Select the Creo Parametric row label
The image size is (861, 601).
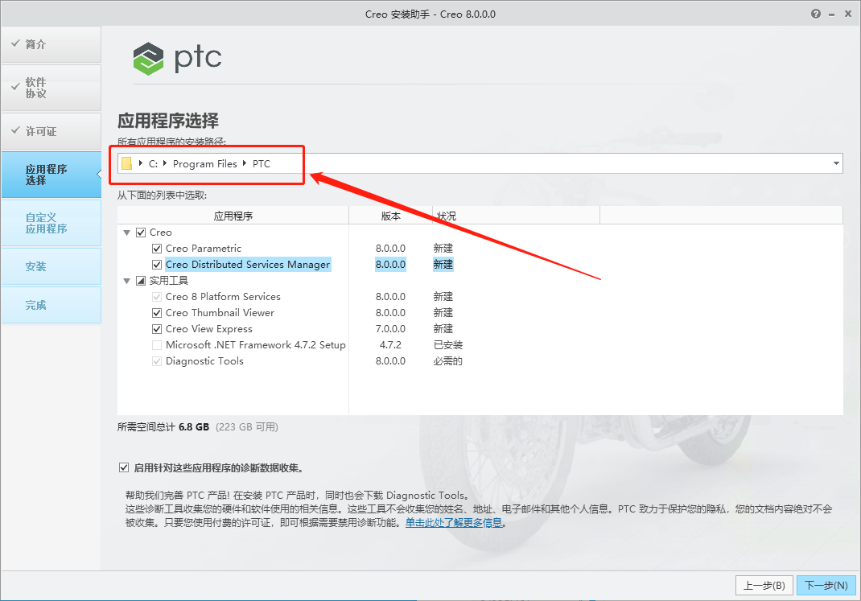pyautogui.click(x=203, y=249)
